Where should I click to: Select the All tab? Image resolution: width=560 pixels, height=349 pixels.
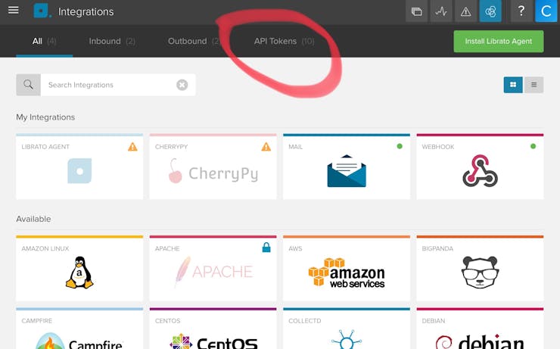(45, 41)
